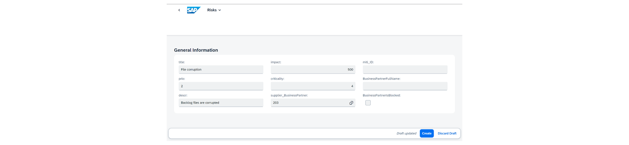This screenshot has width=629, height=145.
Task: Click the BusinessPartnerIsBlocked label
Action: tap(381, 96)
